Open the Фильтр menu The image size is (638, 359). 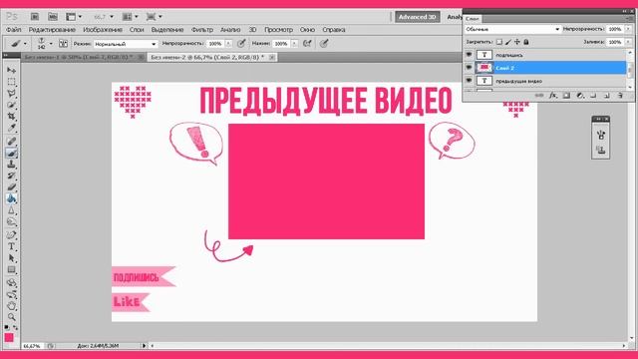(x=202, y=30)
